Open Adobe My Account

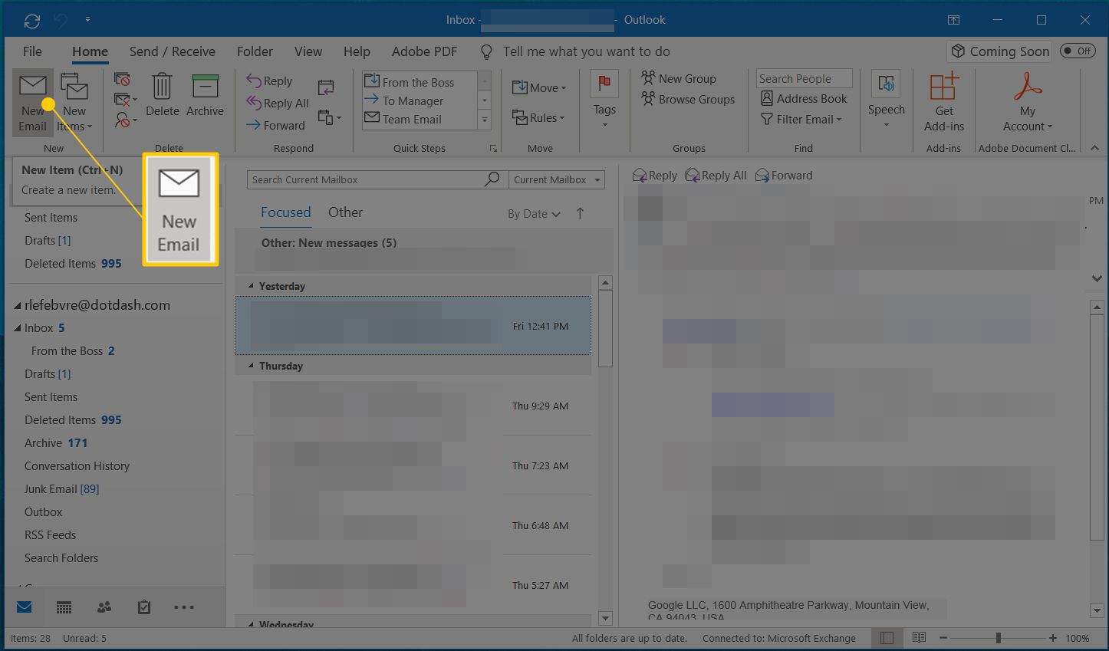[x=1028, y=103]
